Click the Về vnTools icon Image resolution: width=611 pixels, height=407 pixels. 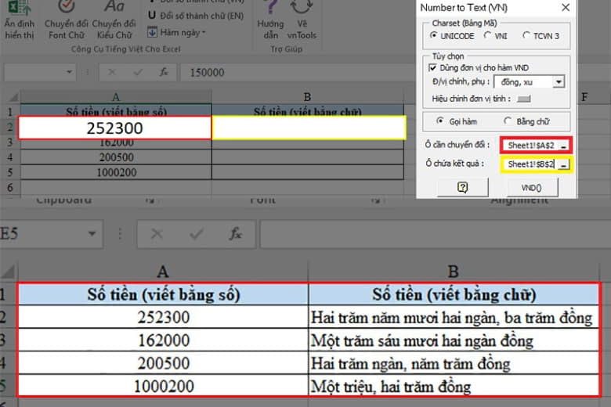(x=302, y=20)
